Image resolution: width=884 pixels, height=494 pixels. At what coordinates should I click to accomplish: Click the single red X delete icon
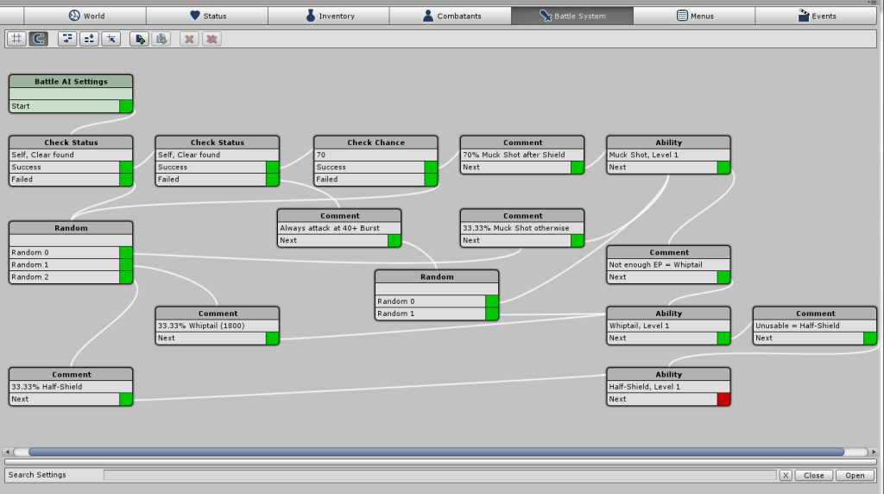tap(189, 39)
